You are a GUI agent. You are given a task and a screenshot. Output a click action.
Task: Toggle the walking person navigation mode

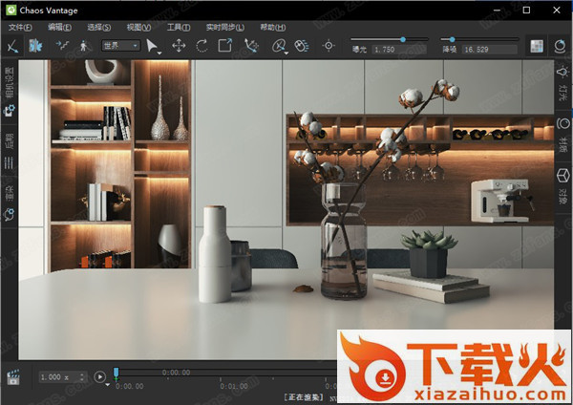tap(84, 46)
